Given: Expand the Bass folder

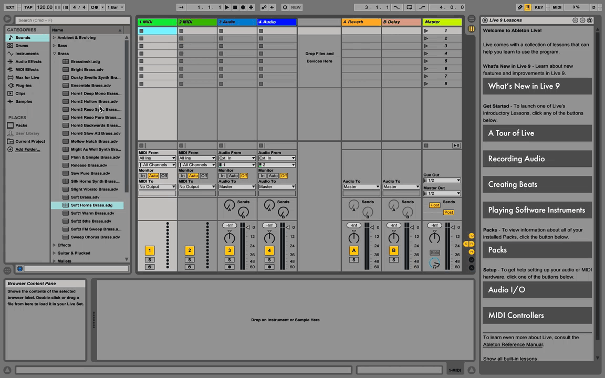Looking at the screenshot, I should 54,46.
